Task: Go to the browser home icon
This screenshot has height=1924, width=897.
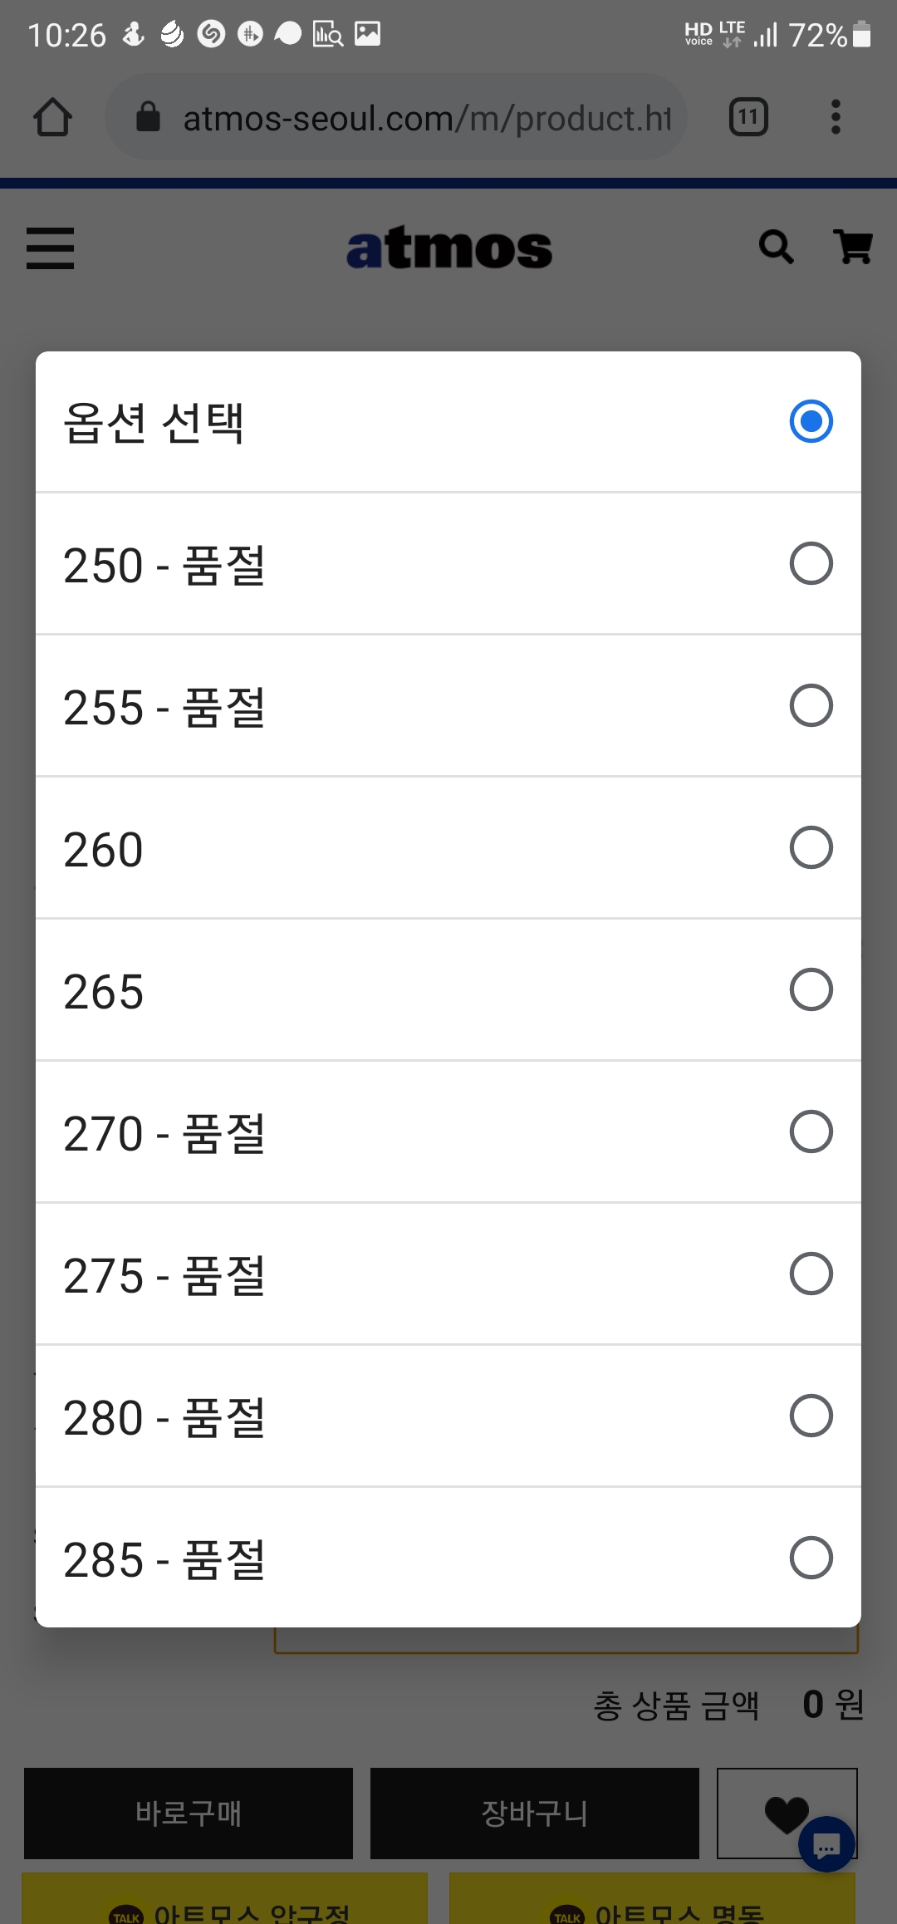Action: coord(52,117)
